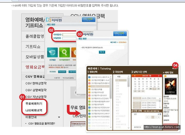Select date 30 in the calendar
The width and height of the screenshot is (185, 135).
tap(139, 91)
